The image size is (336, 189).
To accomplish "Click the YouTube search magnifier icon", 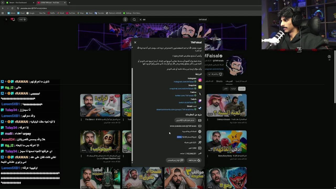I will tap(134, 19).
